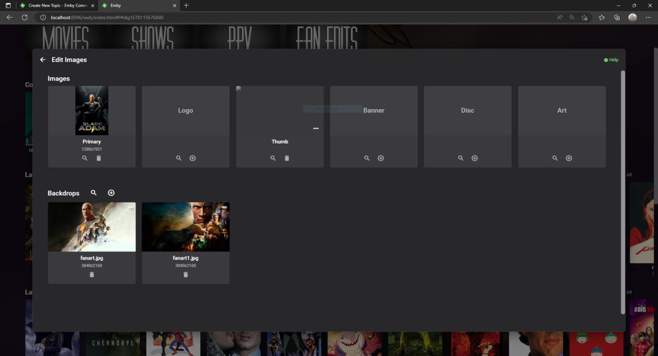The width and height of the screenshot is (658, 356).
Task: Click the "Logo" placeholder text
Action: click(x=185, y=111)
